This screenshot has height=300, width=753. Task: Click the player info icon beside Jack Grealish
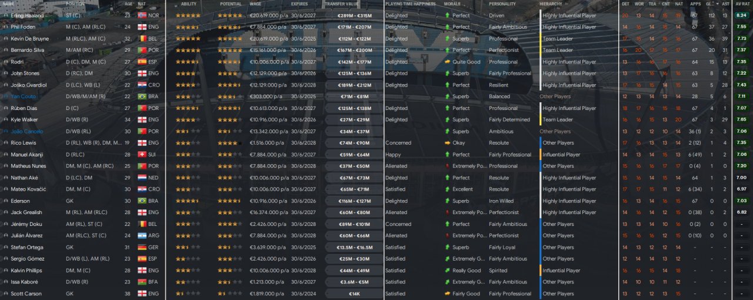point(5,212)
